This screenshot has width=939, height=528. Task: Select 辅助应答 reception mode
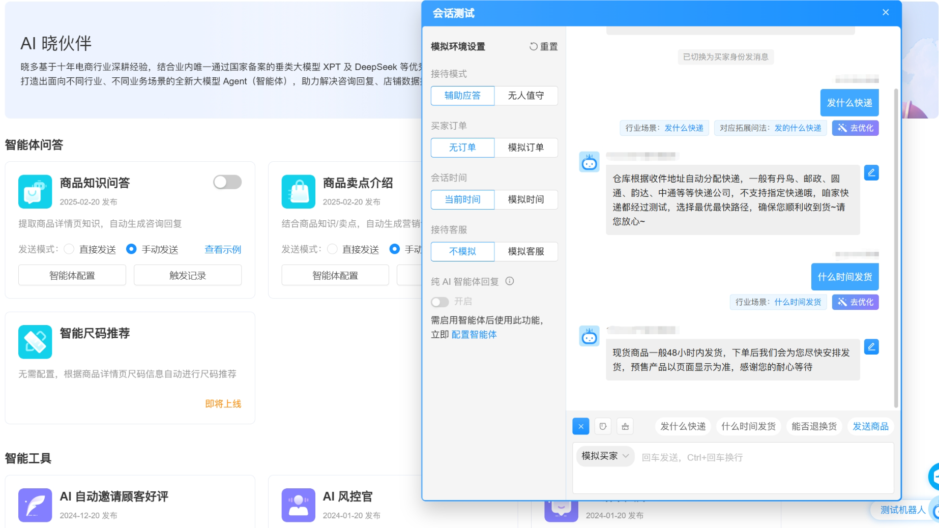pyautogui.click(x=462, y=95)
